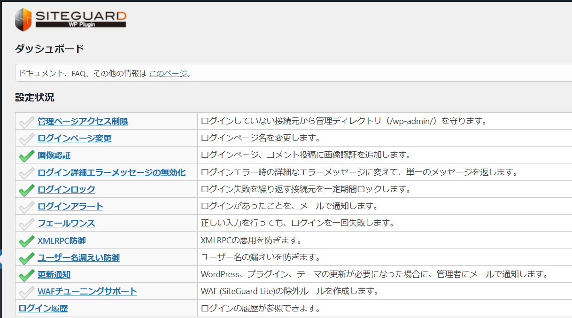The width and height of the screenshot is (572, 318).
Task: Open the WAFチューニングサポート settings link
Action: click(x=86, y=291)
